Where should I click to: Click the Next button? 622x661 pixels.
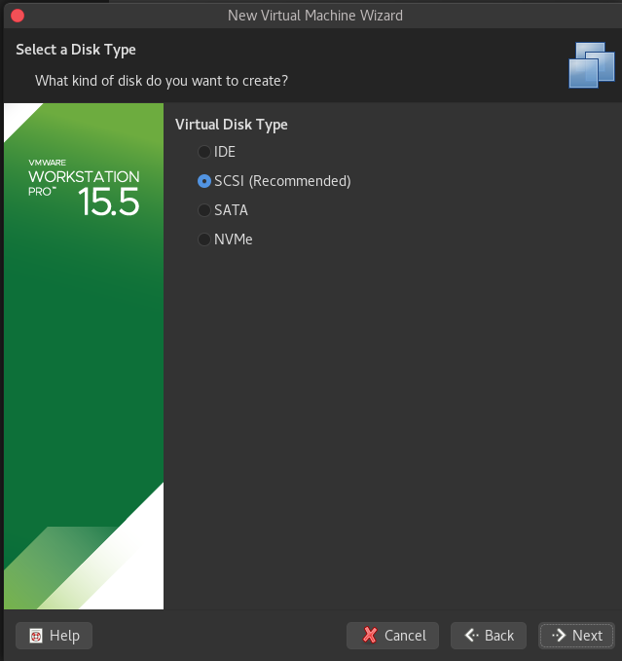pos(576,636)
